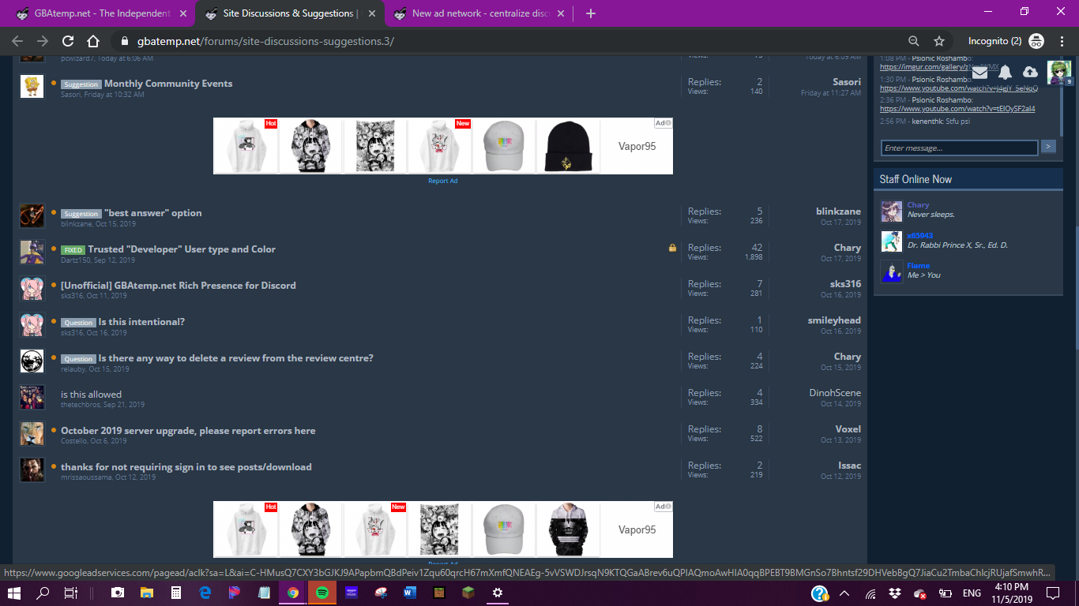Open the delete review question thread
Screen dimensions: 1079x606
(x=236, y=358)
